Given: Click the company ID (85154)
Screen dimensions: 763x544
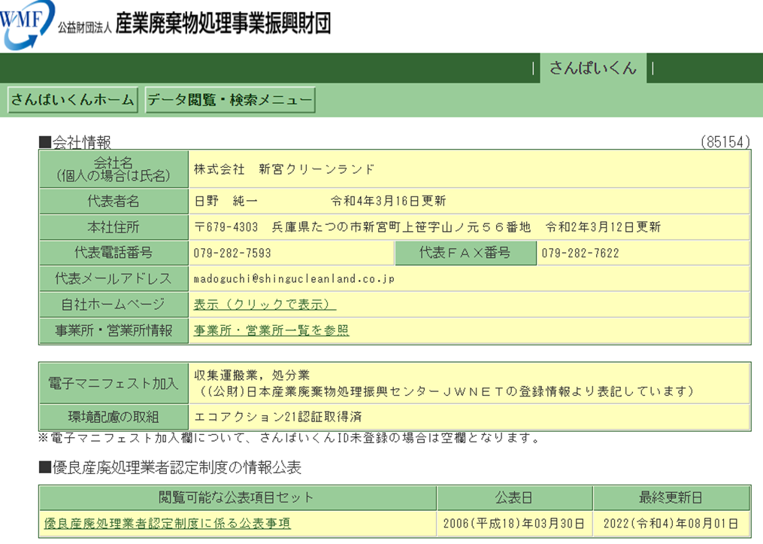Looking at the screenshot, I should [725, 142].
